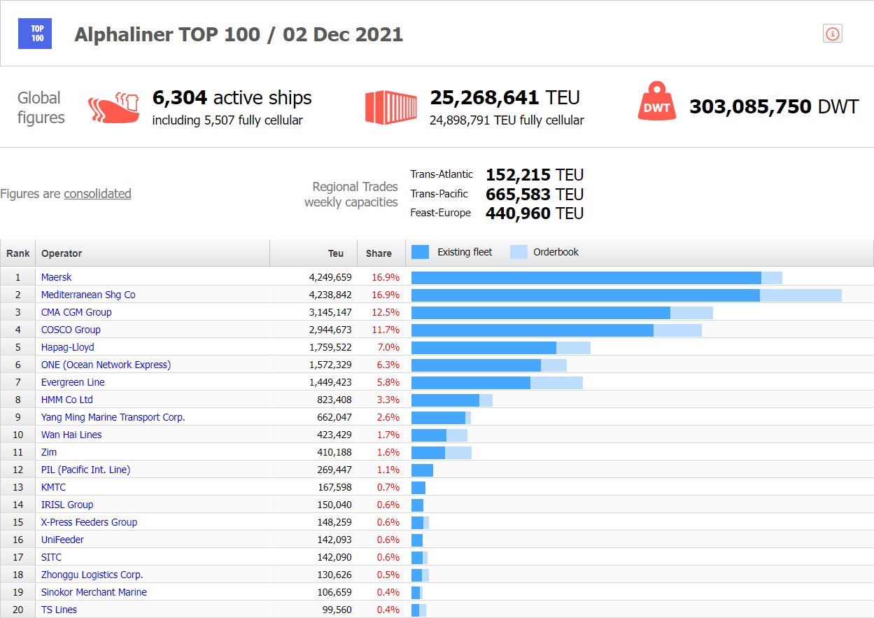This screenshot has width=874, height=618.
Task: Open the info icon at top right
Action: pyautogui.click(x=832, y=34)
